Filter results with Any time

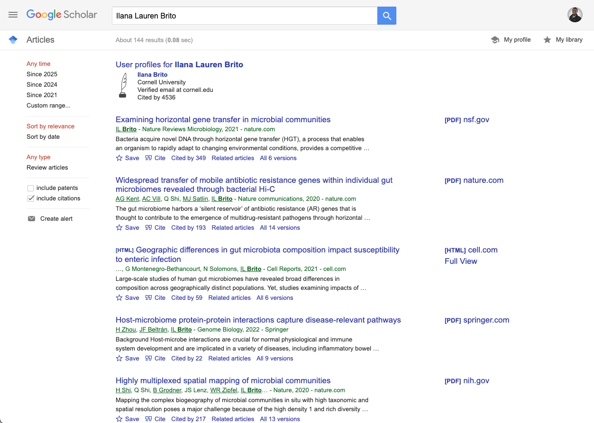coord(38,64)
